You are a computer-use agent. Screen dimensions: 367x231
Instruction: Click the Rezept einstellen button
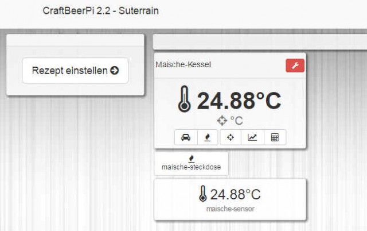[75, 71]
